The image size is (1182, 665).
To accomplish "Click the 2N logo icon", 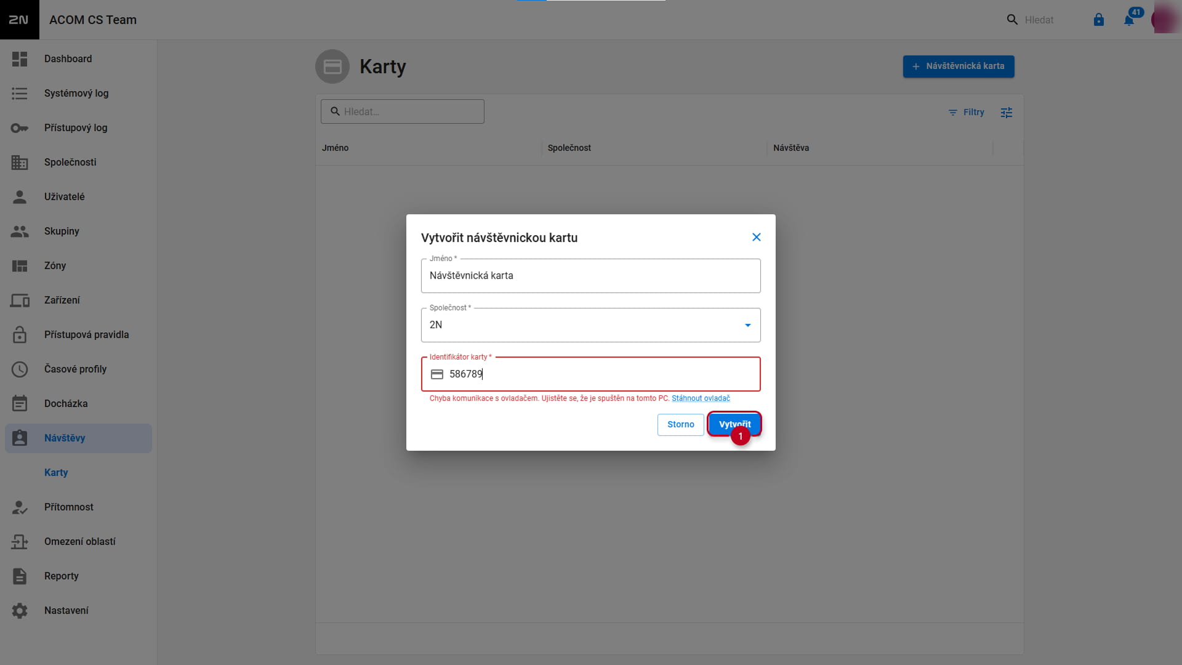I will 19,20.
